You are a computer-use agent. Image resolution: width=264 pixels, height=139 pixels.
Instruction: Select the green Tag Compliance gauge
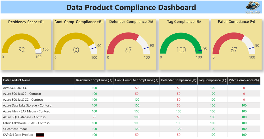(181, 43)
